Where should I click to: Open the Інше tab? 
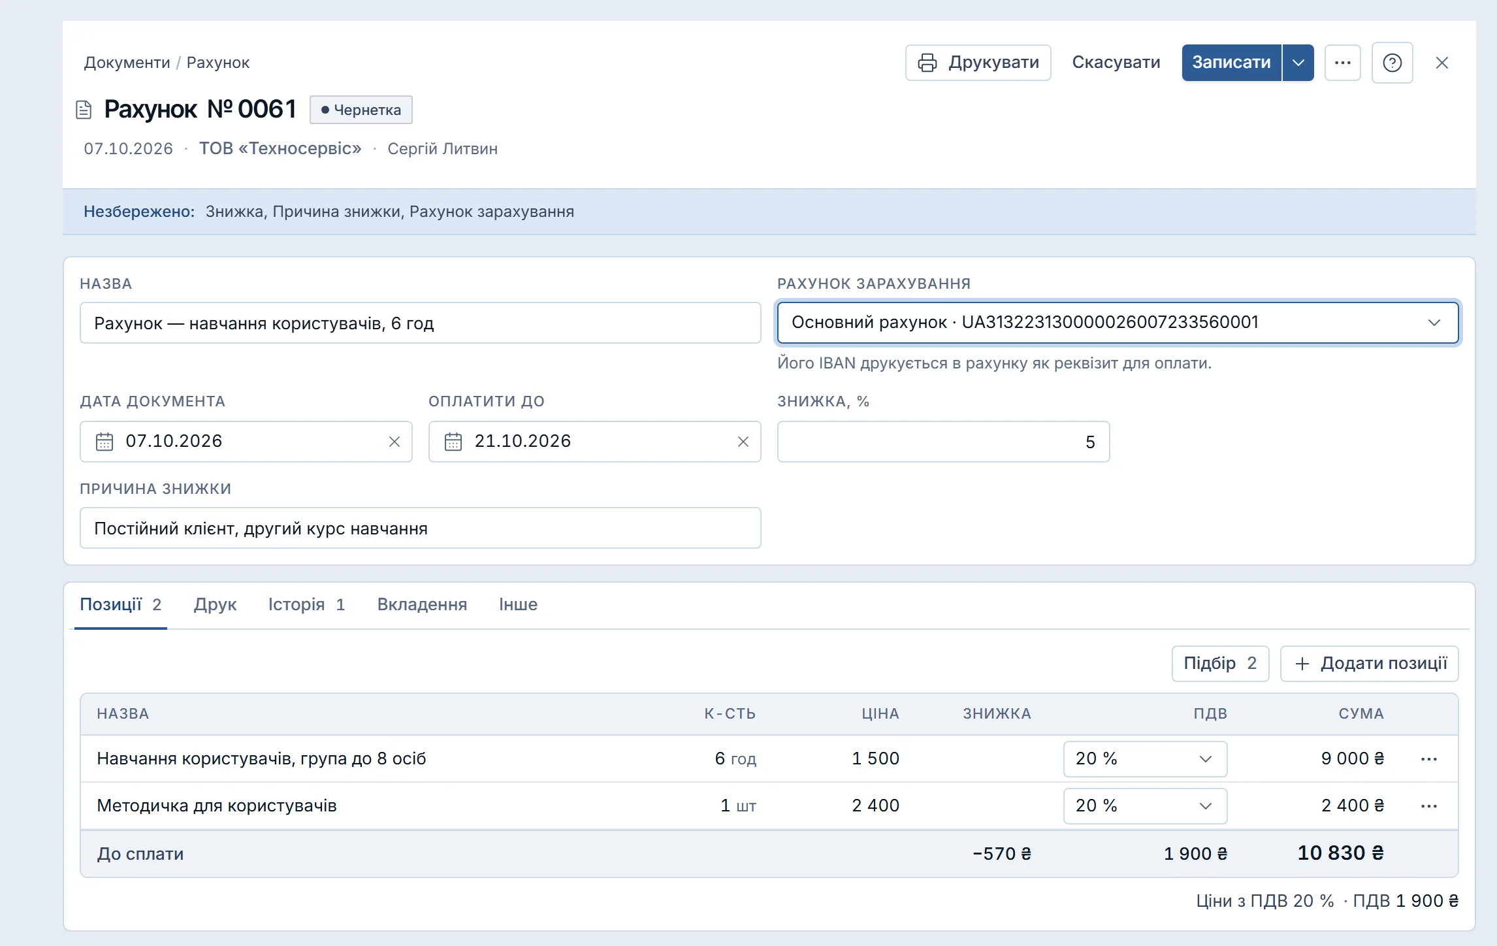(518, 605)
